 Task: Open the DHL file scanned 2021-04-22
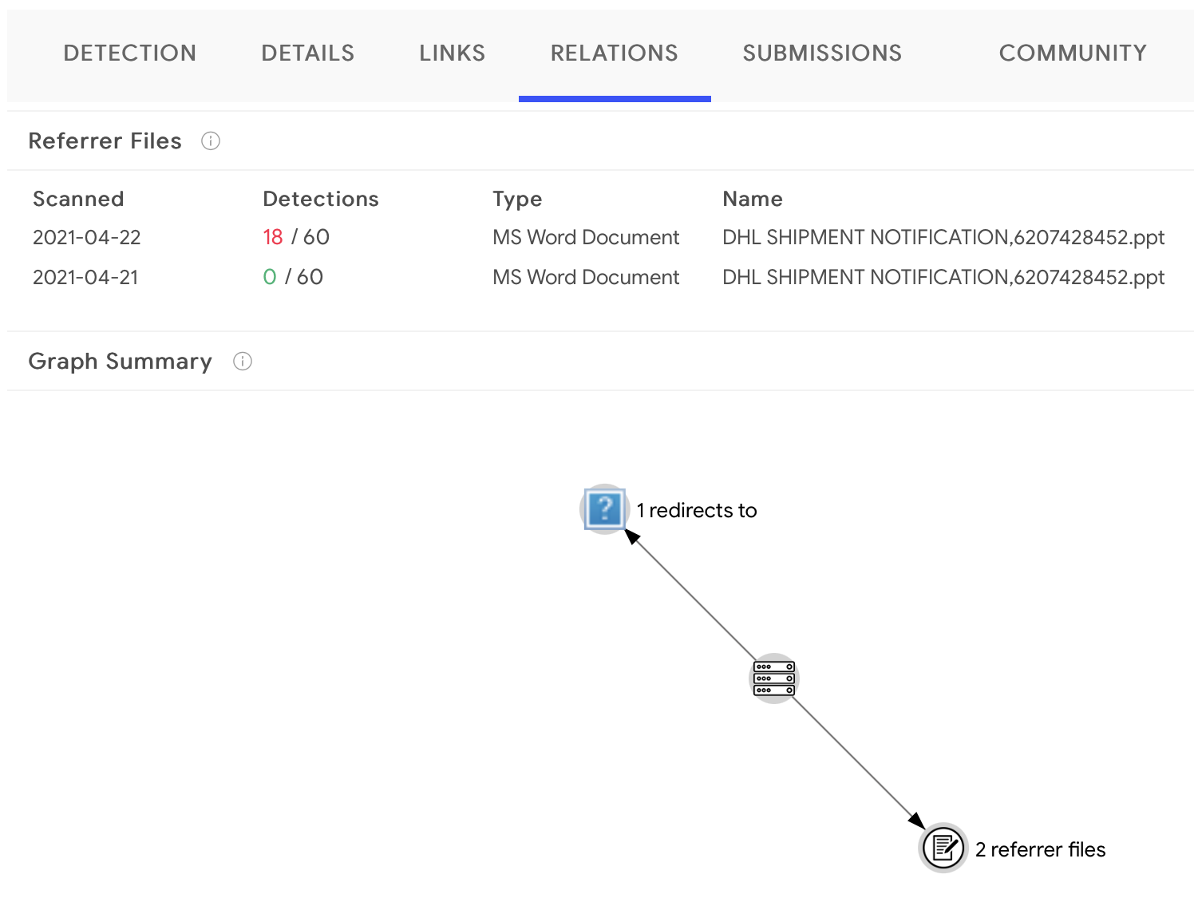(x=943, y=238)
